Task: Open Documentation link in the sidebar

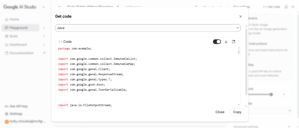Action: click(x=20, y=53)
